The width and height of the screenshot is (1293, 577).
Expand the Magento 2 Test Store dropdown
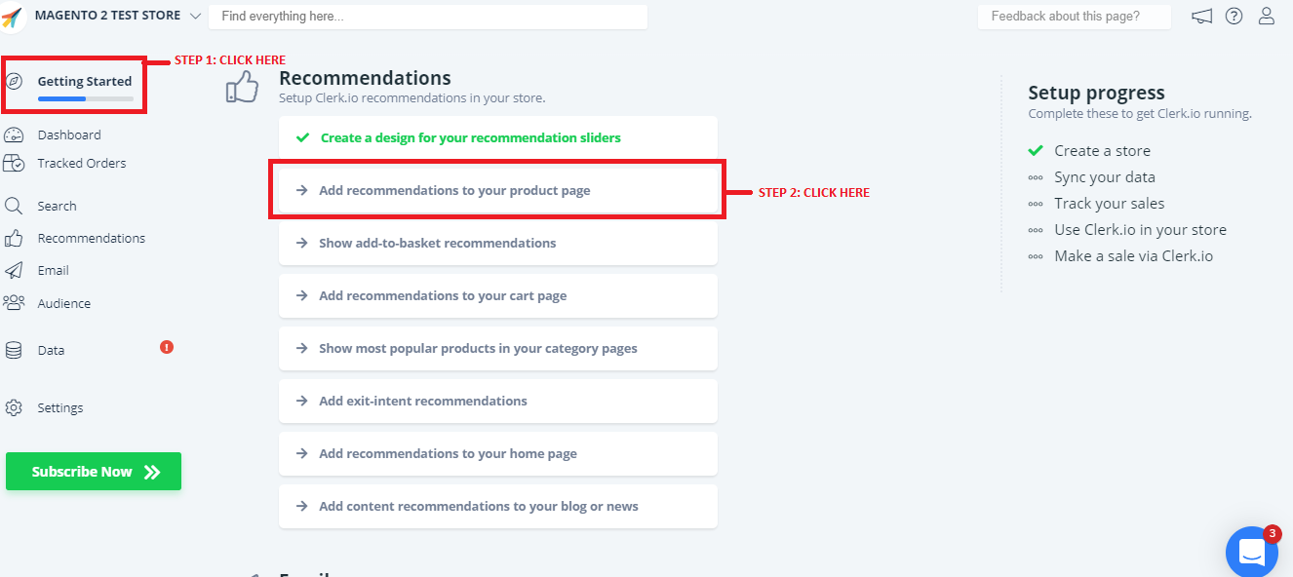coord(195,17)
